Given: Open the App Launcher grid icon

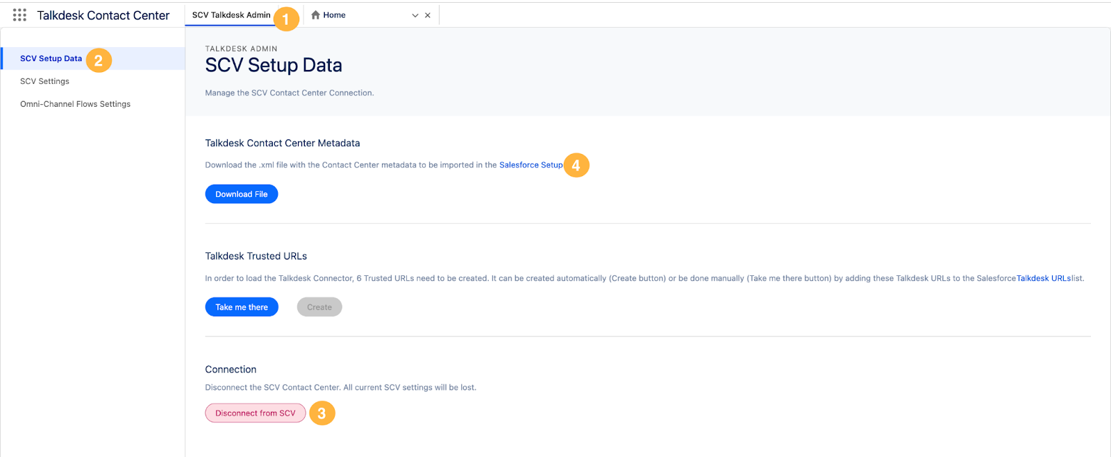Looking at the screenshot, I should [19, 15].
